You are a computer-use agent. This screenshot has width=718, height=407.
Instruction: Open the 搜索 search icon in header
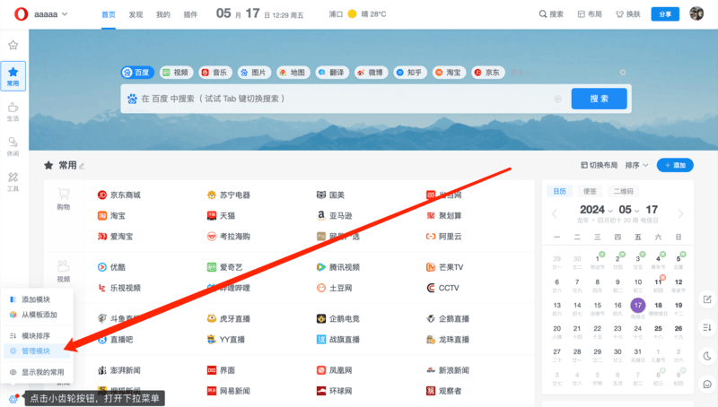(x=551, y=14)
